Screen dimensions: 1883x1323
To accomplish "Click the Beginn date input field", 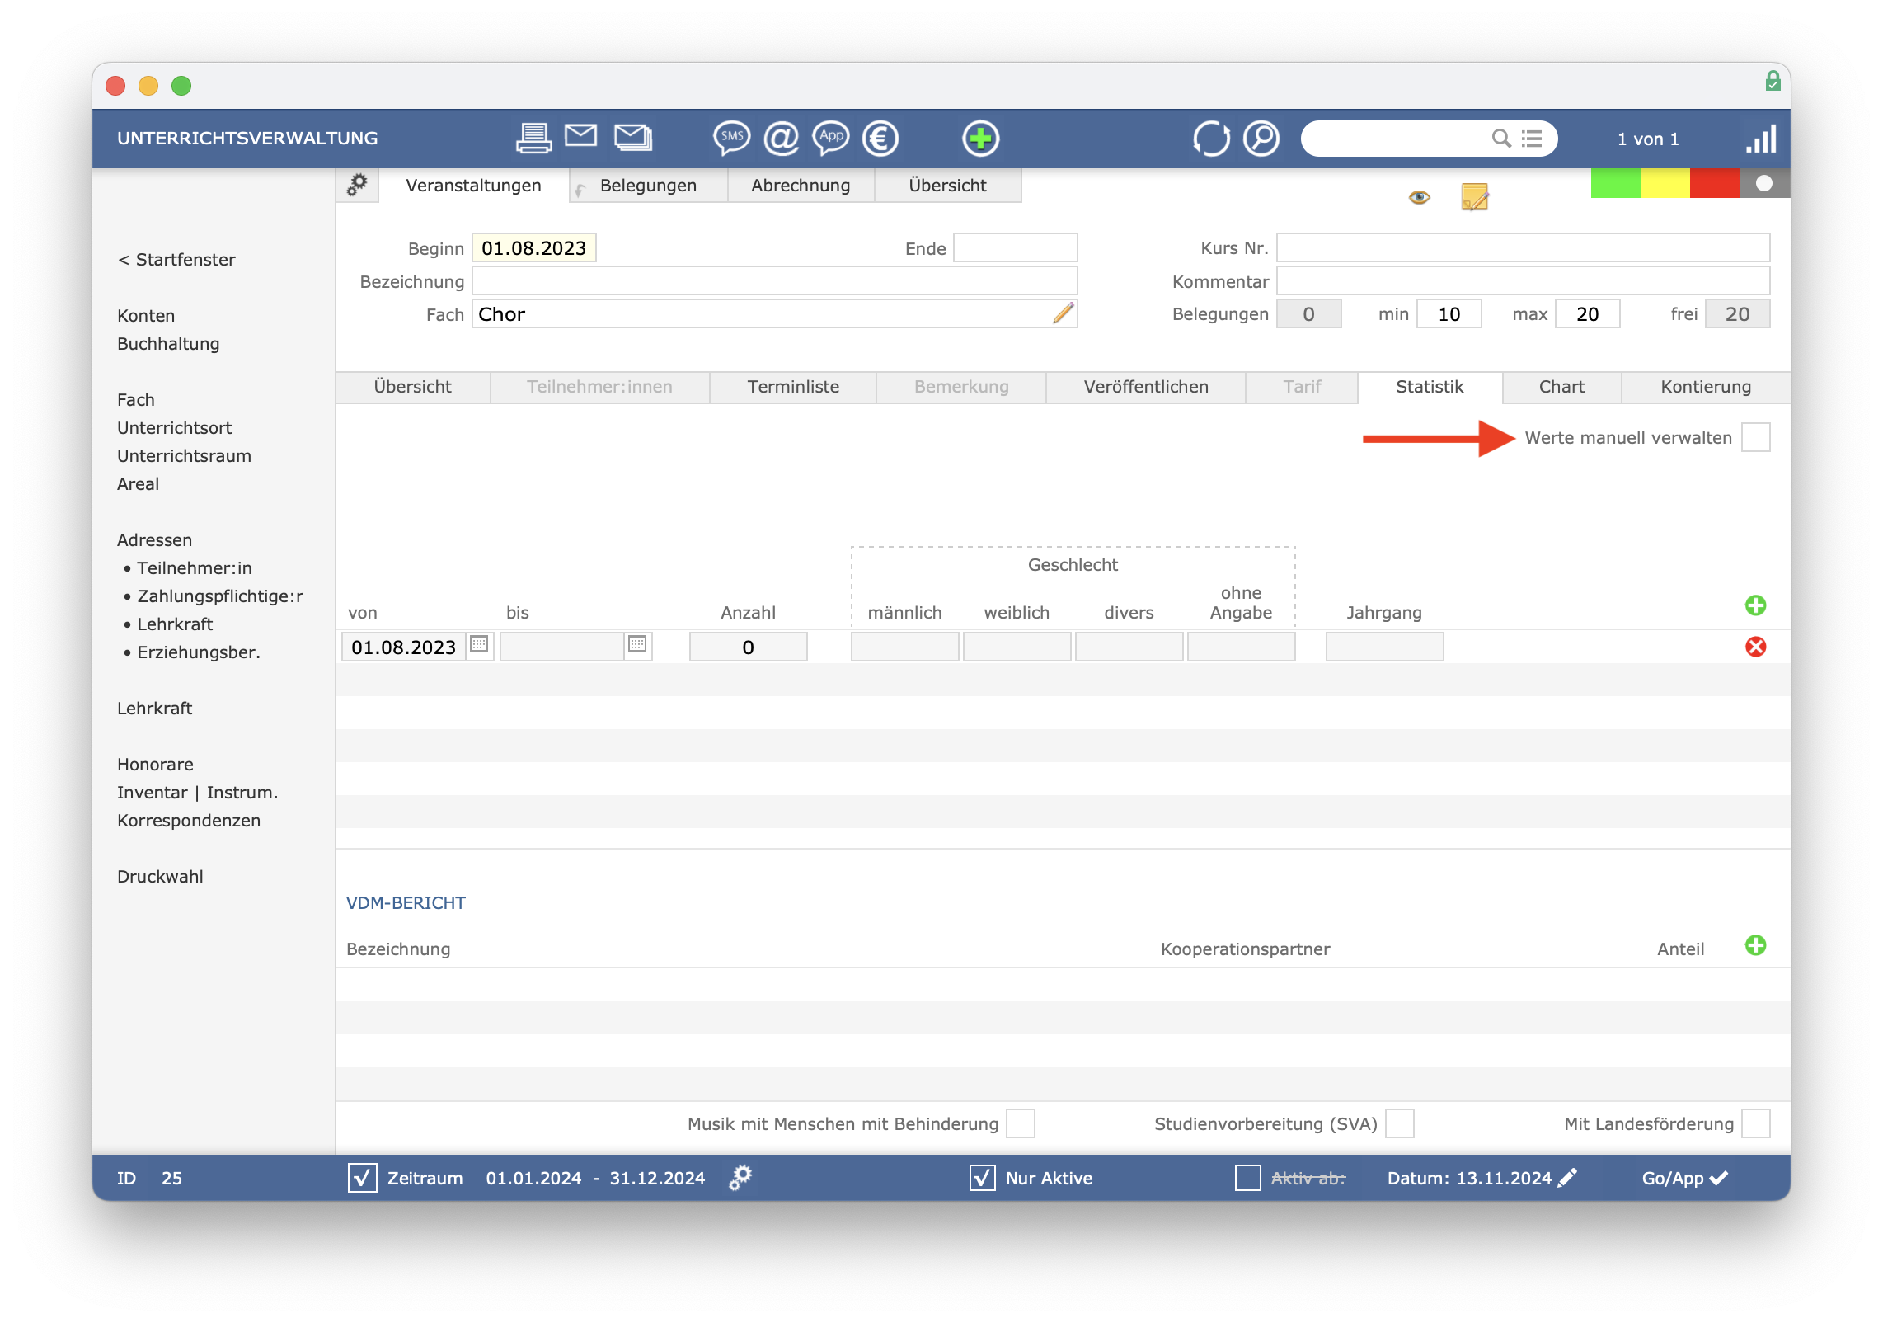I will 537,247.
